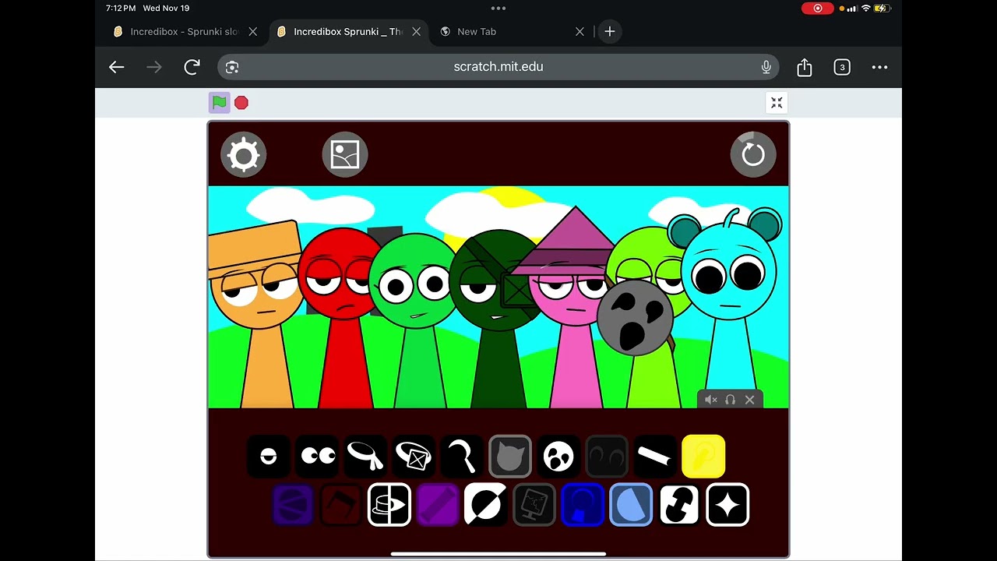Select the half-closed eye sound icon
Viewport: 997px width, 561px height.
pos(269,456)
